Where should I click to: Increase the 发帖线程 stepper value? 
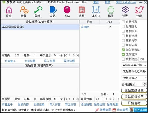click(145, 83)
